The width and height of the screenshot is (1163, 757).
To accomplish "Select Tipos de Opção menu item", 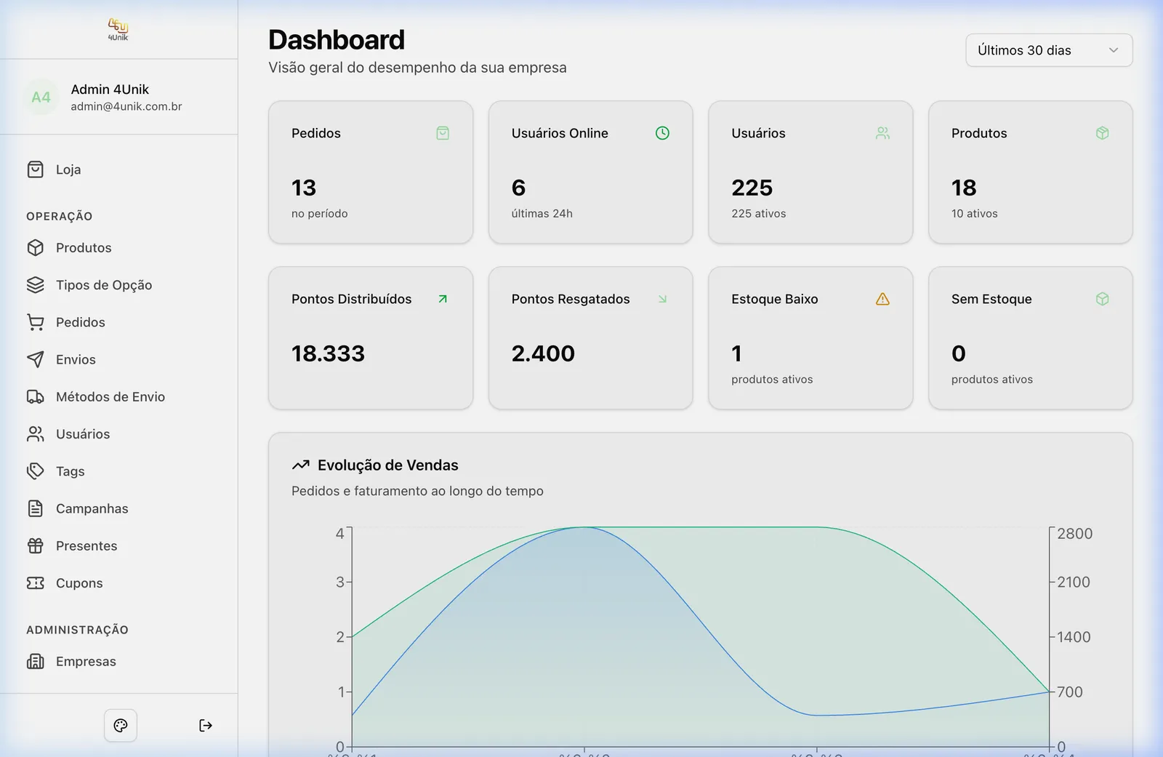I will pos(104,285).
